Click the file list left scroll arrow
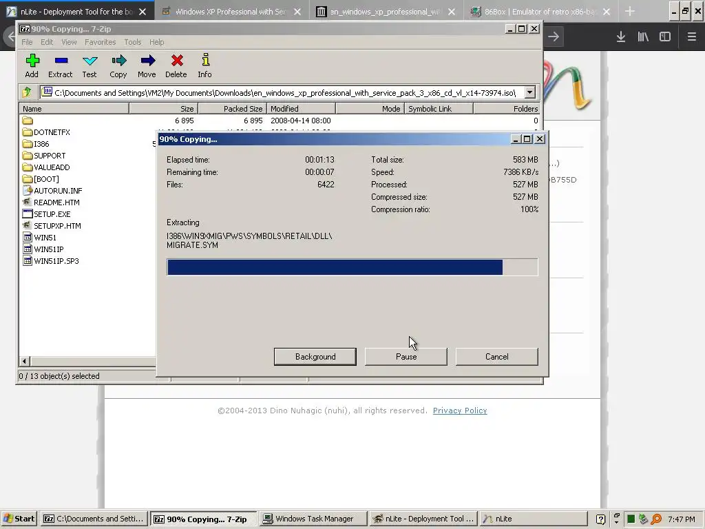 pos(25,361)
